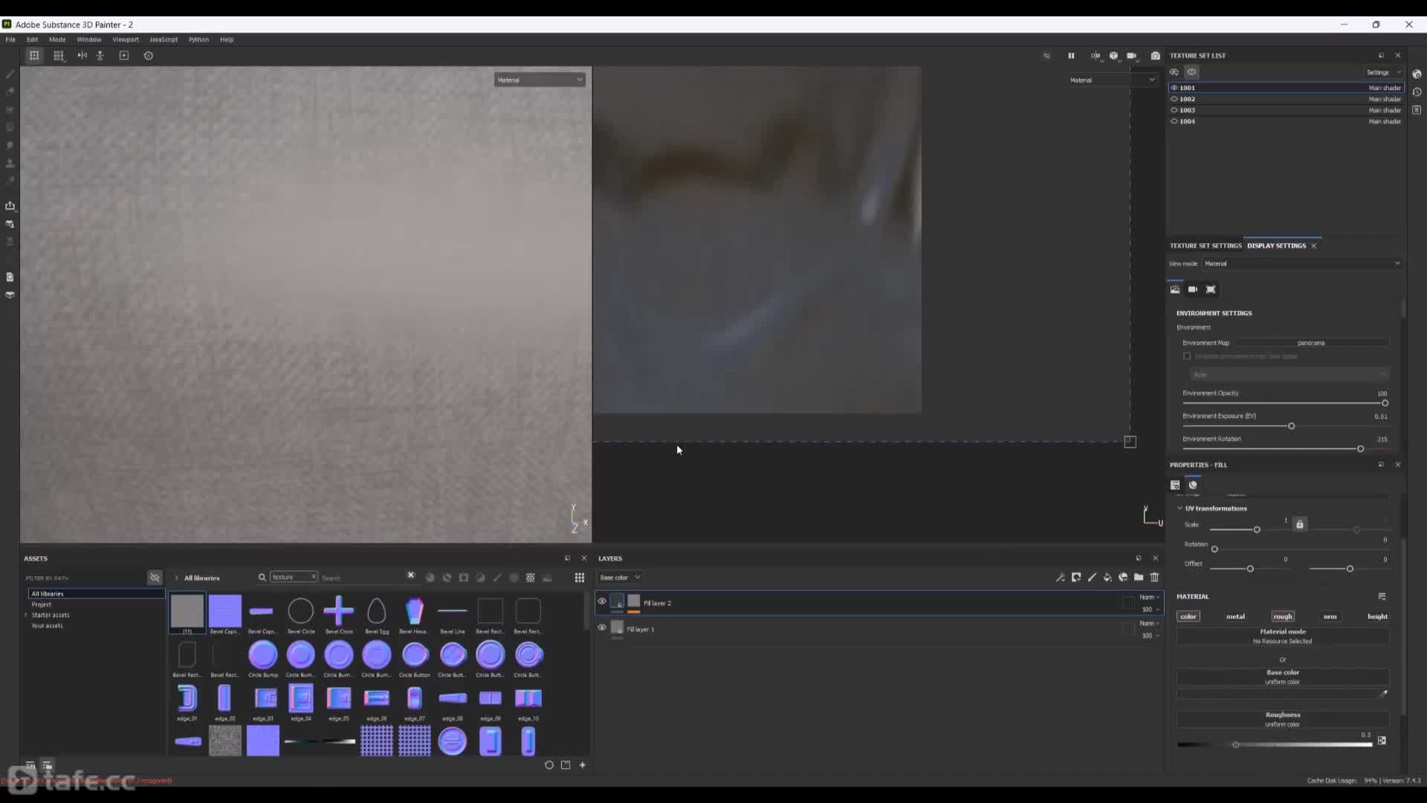Toggle the metal channel button in Material
Image resolution: width=1427 pixels, height=803 pixels.
(x=1235, y=616)
